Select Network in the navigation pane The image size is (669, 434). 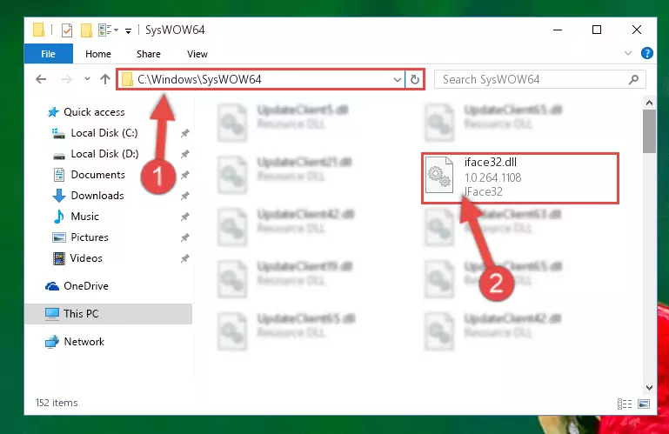pos(84,342)
